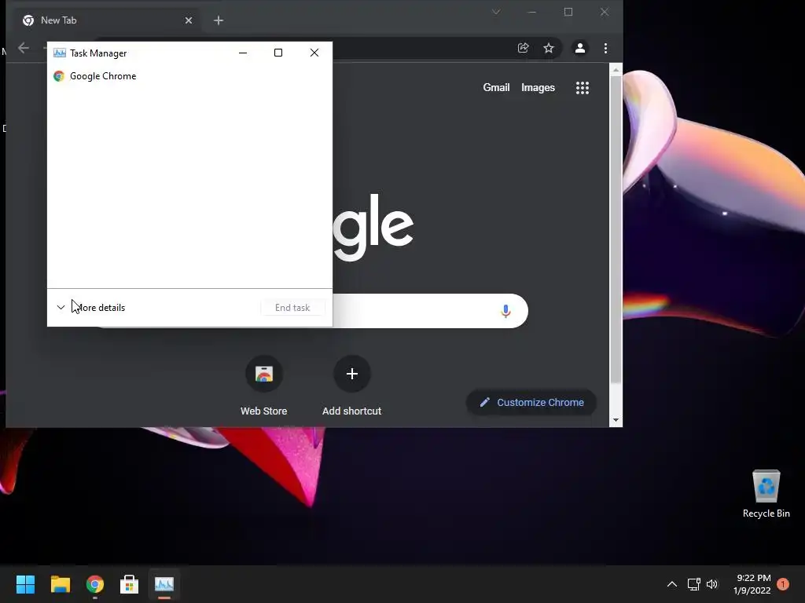The width and height of the screenshot is (805, 603).
Task: Share this page icon in Chrome
Action: coord(523,48)
